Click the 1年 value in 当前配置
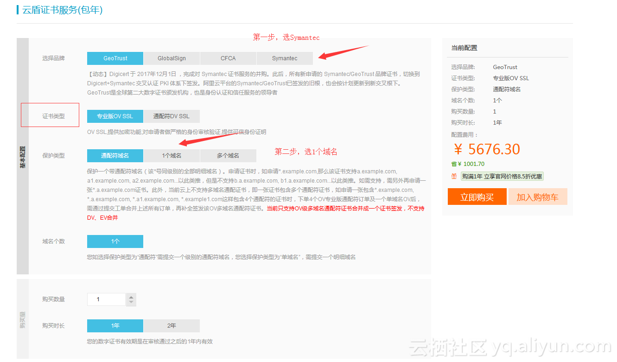 click(497, 123)
